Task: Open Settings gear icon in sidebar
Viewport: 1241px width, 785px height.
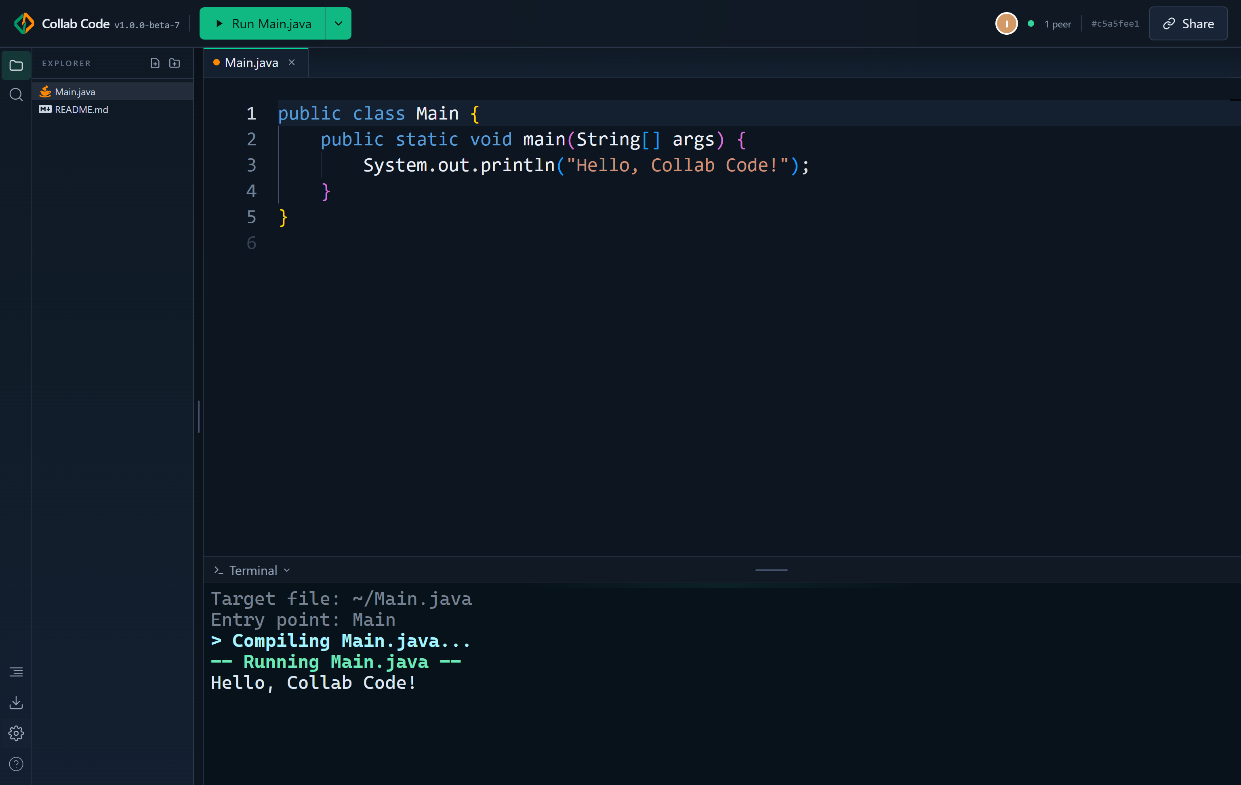Action: click(16, 733)
